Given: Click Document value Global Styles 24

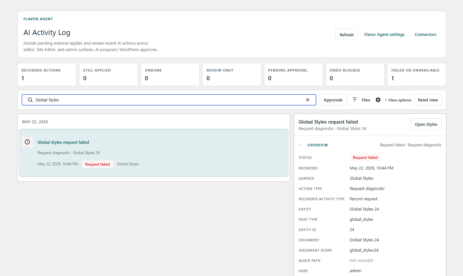Looking at the screenshot, I should coord(364,240).
